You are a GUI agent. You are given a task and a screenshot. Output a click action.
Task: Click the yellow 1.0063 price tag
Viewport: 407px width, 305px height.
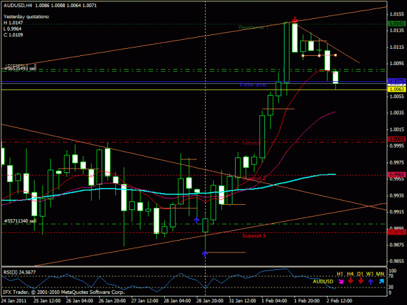coord(397,89)
